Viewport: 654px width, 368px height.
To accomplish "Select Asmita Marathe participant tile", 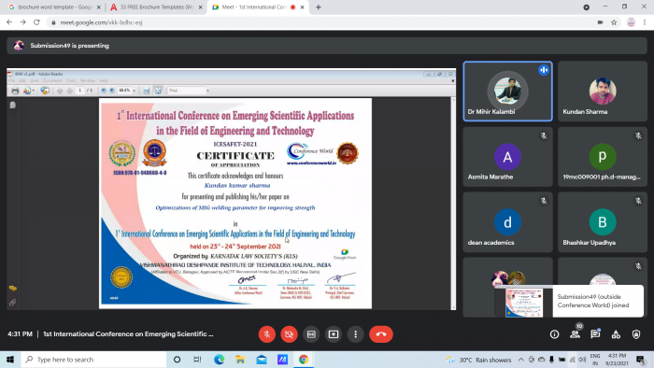I will [x=507, y=157].
